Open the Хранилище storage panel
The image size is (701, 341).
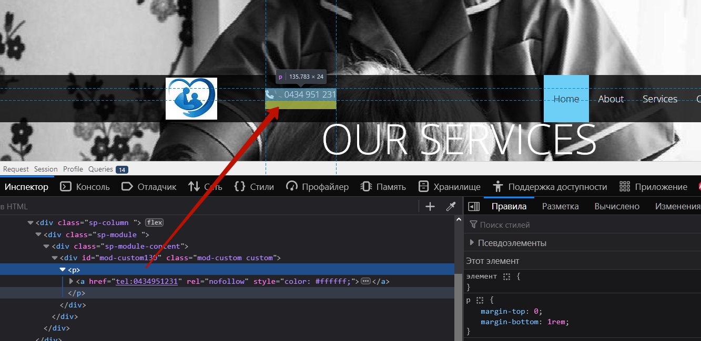[x=450, y=187]
